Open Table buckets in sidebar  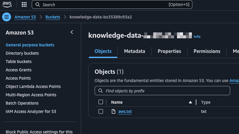(18, 62)
